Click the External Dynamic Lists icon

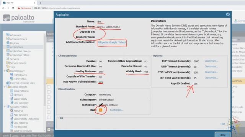pos(8,83)
